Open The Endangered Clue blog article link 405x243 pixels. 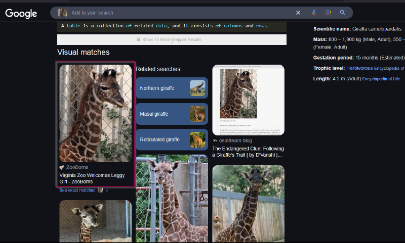[248, 152]
